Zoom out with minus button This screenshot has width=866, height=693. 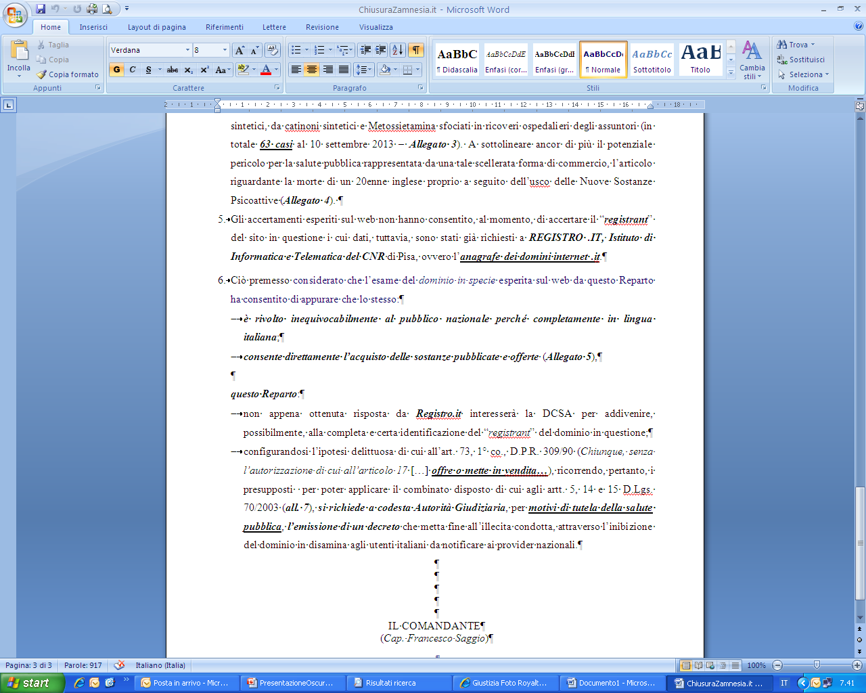point(777,665)
